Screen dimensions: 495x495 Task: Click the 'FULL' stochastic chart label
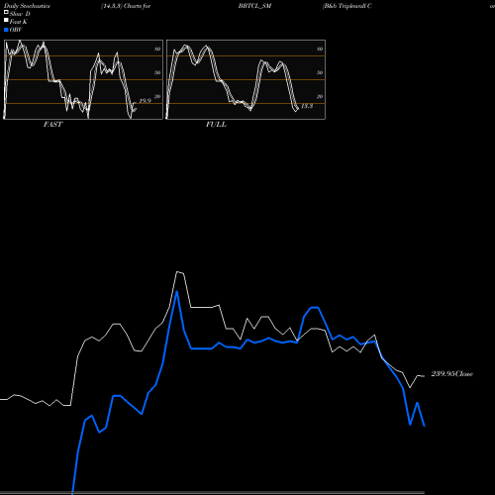point(216,125)
